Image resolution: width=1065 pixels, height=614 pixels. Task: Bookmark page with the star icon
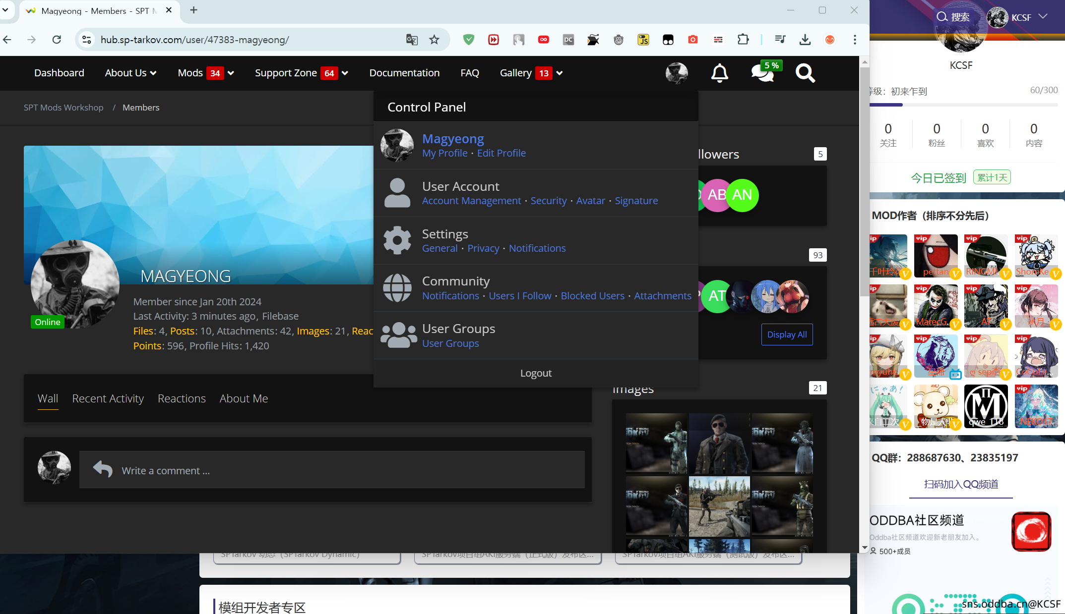coord(434,40)
